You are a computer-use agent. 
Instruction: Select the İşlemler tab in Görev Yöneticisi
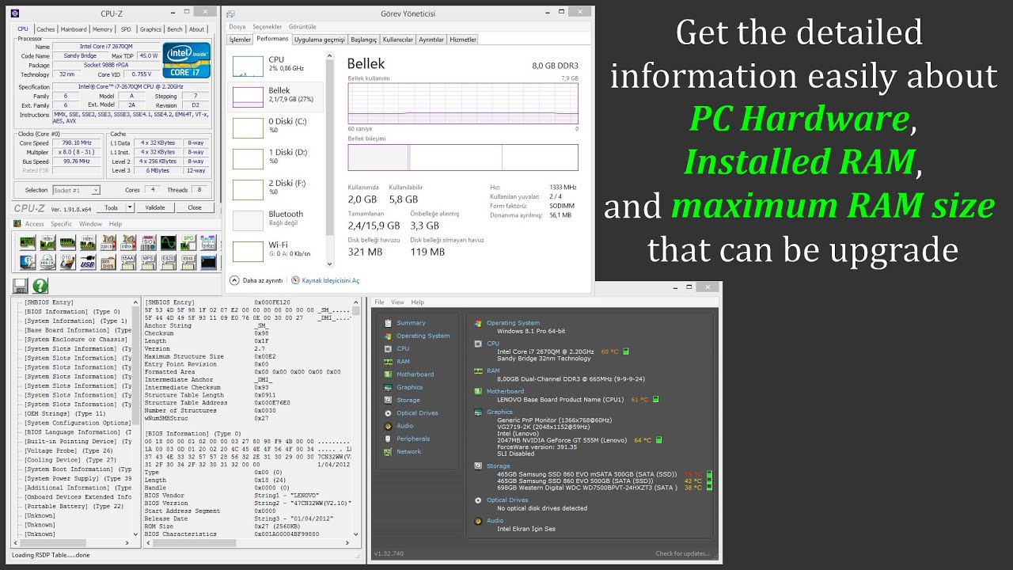pyautogui.click(x=240, y=40)
